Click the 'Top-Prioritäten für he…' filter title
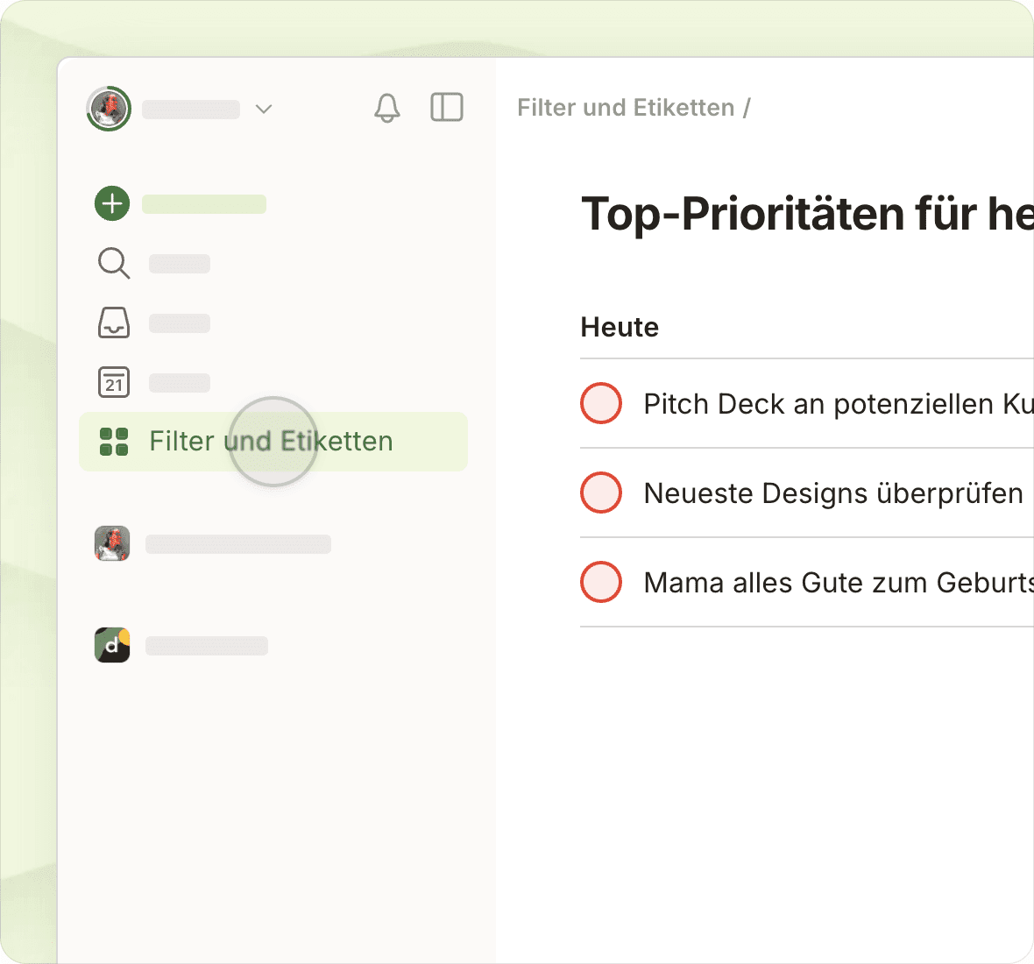 (x=806, y=214)
